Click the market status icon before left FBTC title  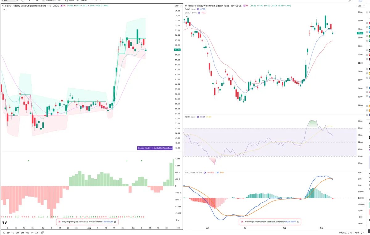tap(3, 6)
